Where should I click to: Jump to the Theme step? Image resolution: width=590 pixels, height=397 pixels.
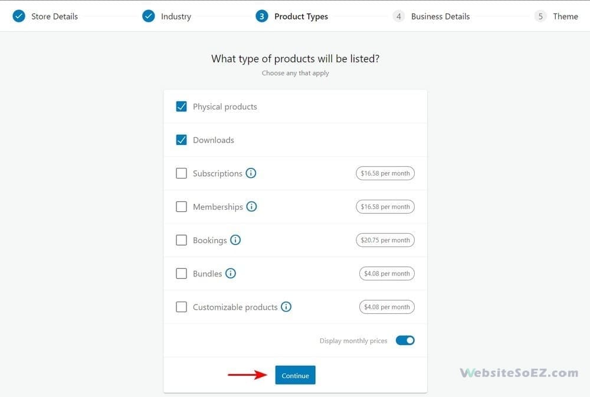coord(565,16)
